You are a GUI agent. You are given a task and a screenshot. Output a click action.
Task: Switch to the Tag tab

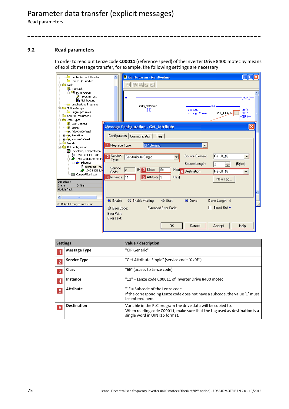[159, 136]
